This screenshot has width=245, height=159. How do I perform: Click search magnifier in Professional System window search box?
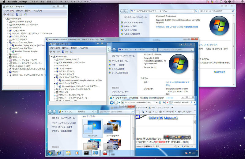(233, 11)
